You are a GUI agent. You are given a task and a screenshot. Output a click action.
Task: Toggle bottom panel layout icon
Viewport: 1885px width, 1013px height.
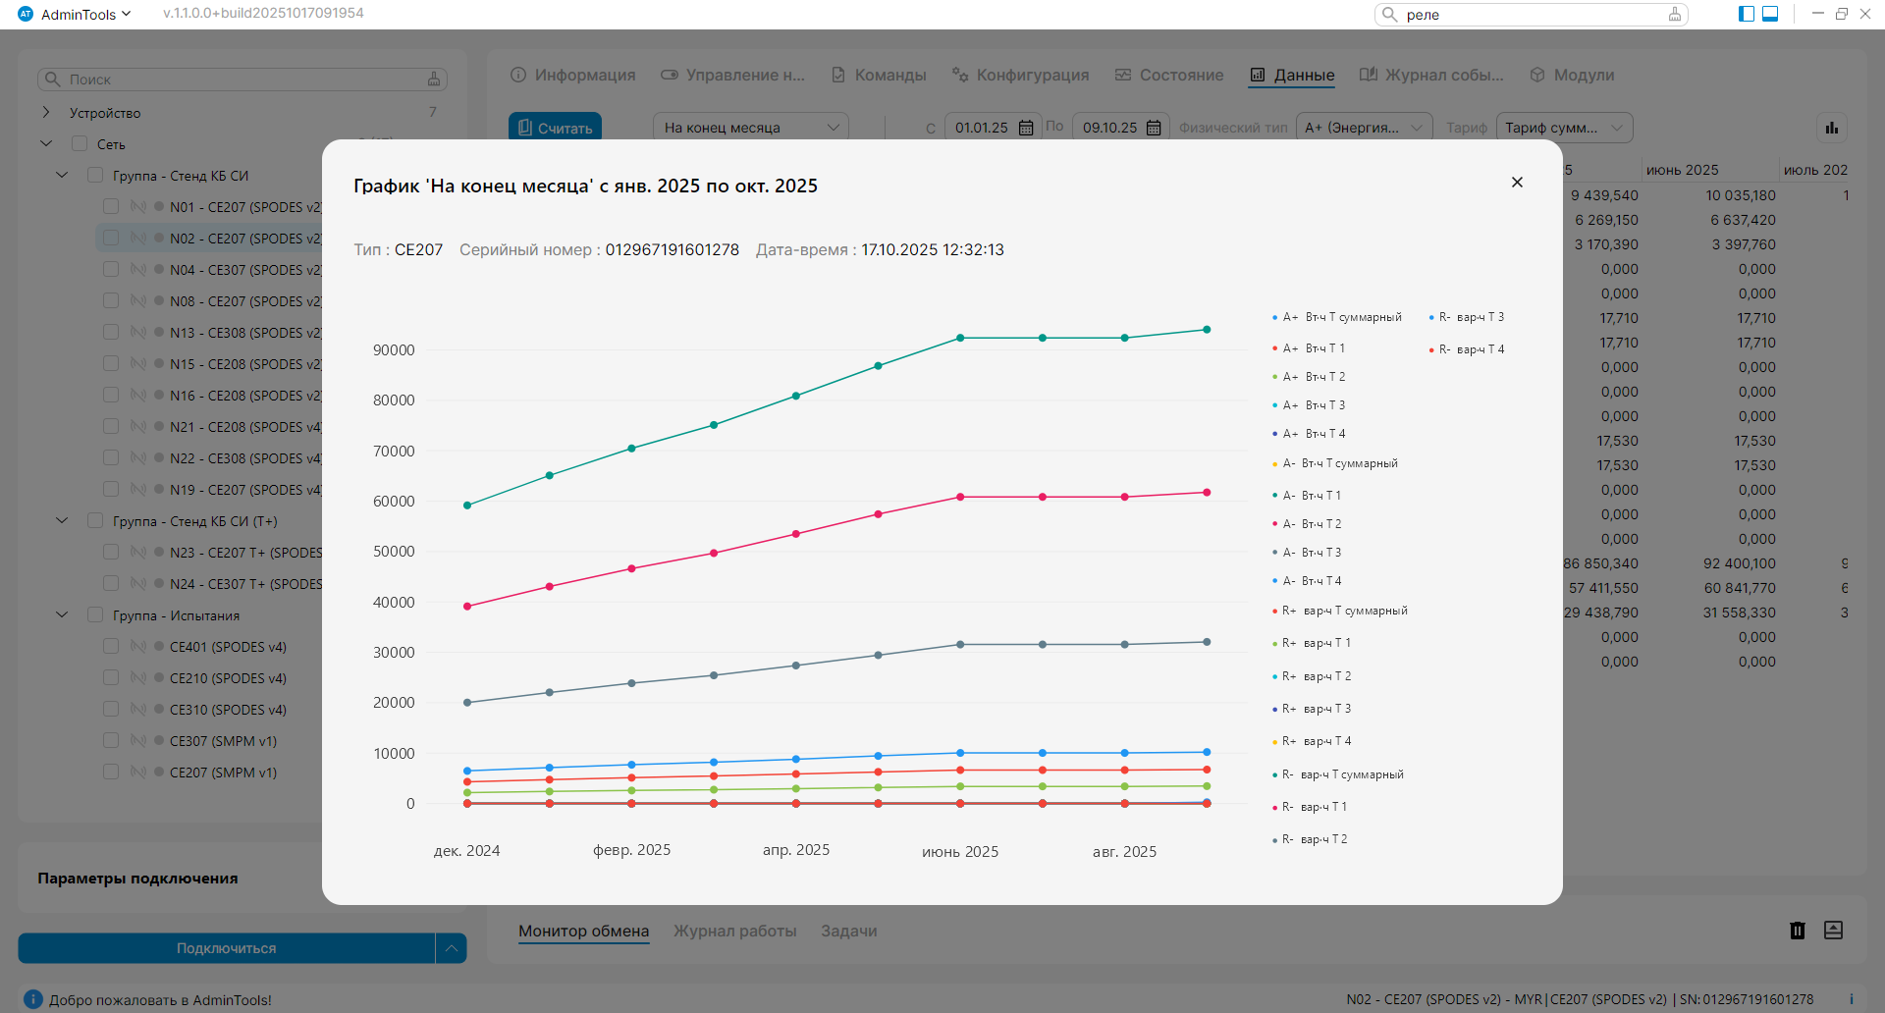pos(1770,14)
